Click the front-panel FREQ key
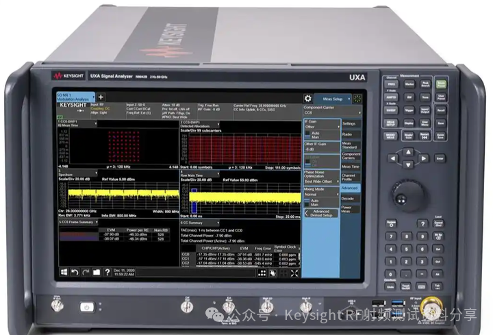493x335 pixels. [391, 84]
